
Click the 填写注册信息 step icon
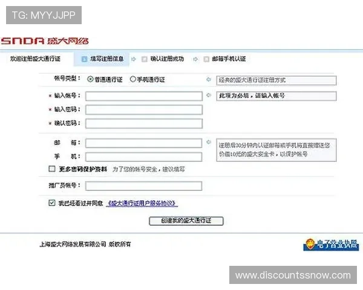[84, 59]
